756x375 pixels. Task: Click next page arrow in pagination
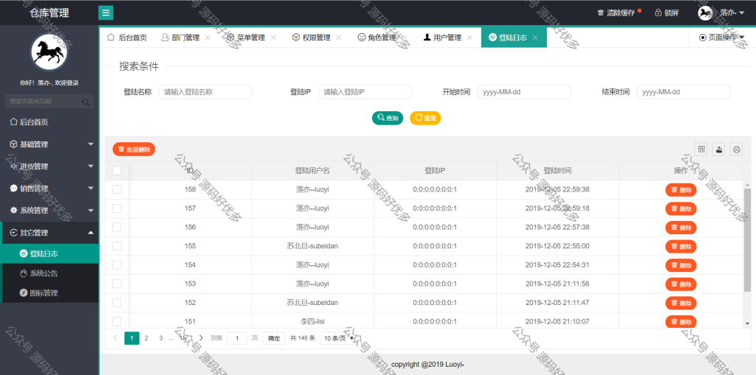coord(201,338)
